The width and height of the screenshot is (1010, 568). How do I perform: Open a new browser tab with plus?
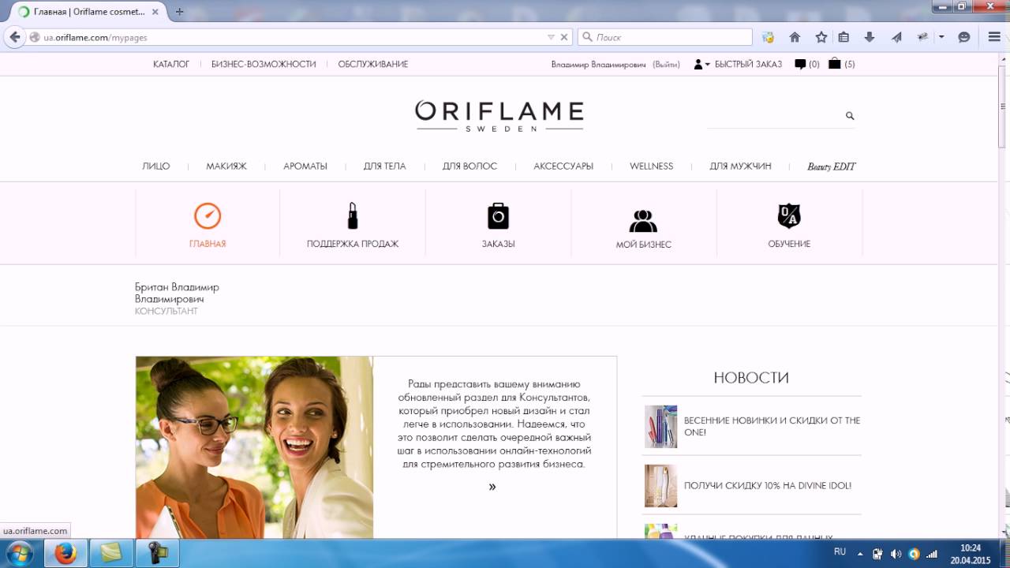coord(179,12)
